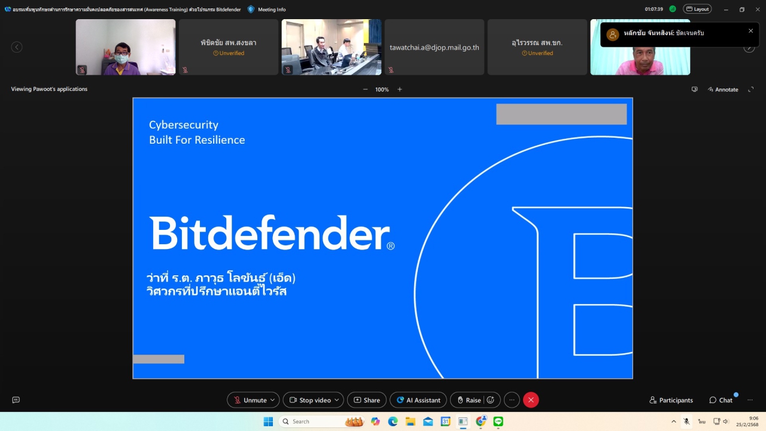Open the audio options arrow beside Unmute
766x431 pixels.
[x=273, y=400]
